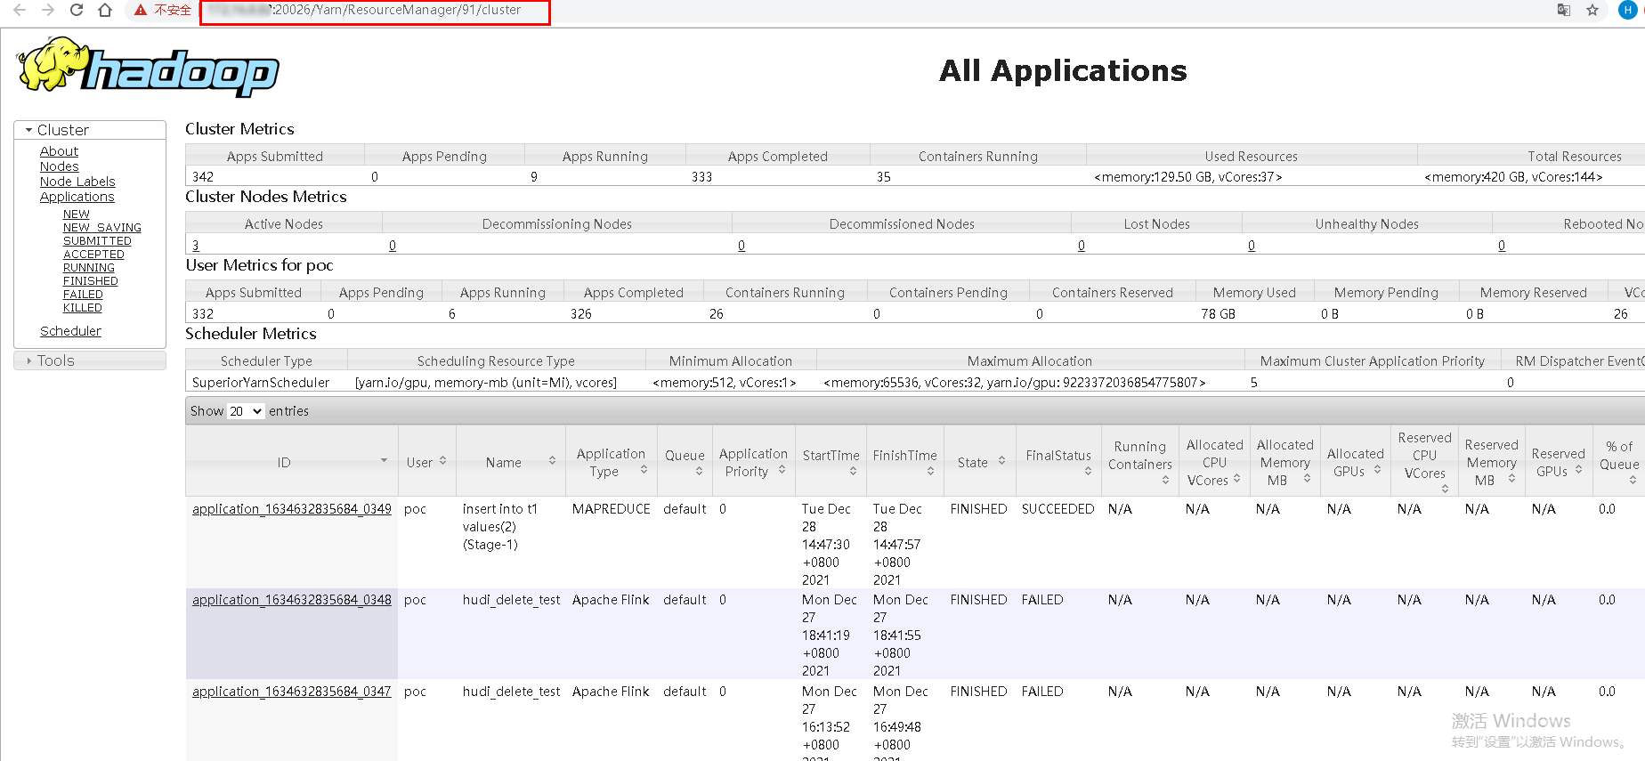Open application_1634632835684_0349 details
Image resolution: width=1645 pixels, height=761 pixels.
pos(292,509)
